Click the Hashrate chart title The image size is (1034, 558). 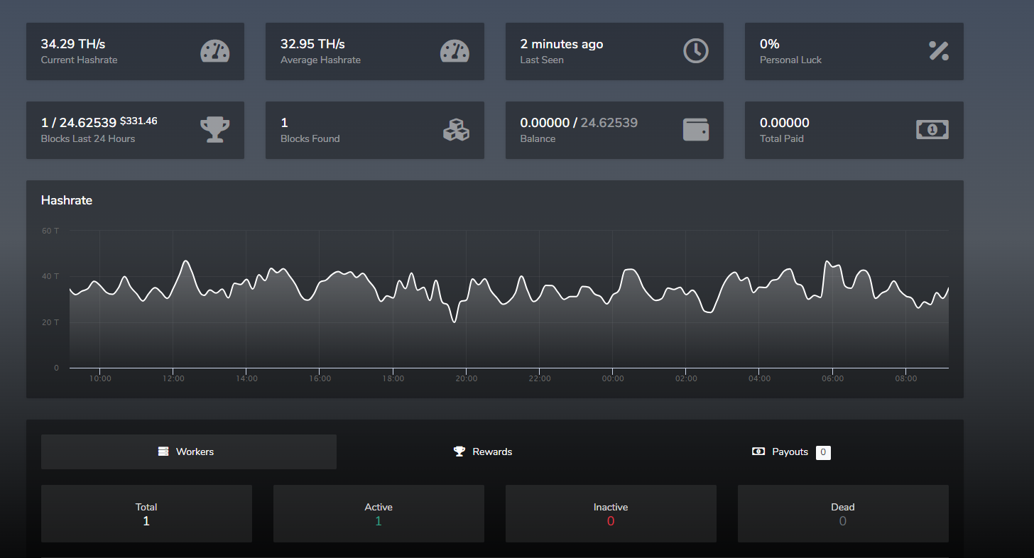tap(67, 200)
